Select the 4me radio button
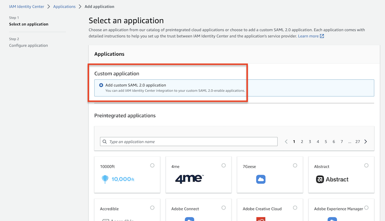This screenshot has width=385, height=221. click(223, 165)
